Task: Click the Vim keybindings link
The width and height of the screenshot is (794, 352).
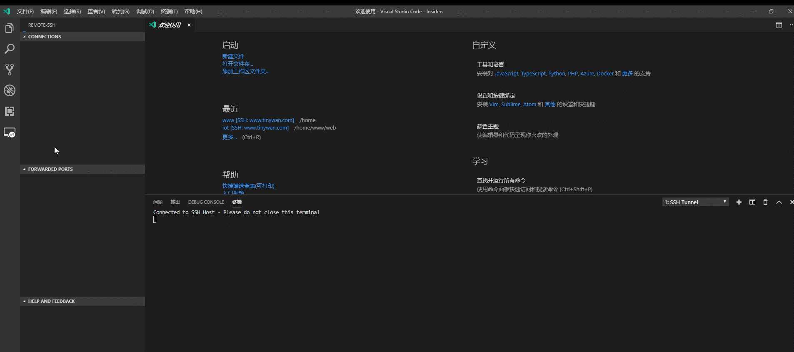Action: pos(494,104)
